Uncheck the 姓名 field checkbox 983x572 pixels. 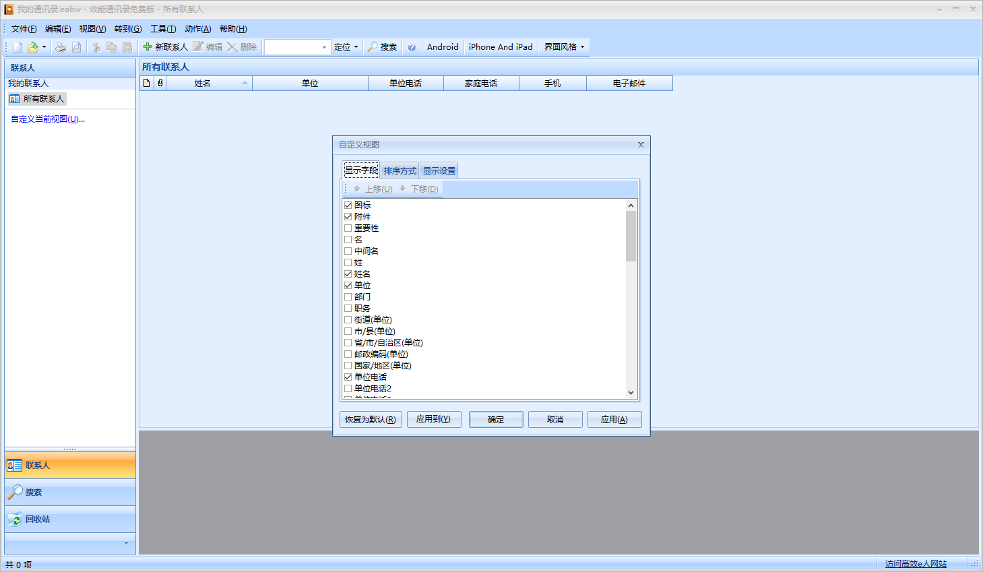(348, 274)
